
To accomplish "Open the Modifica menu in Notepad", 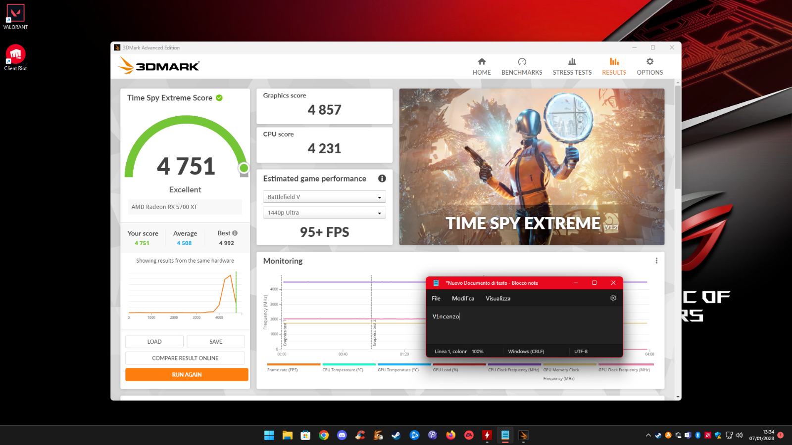I will pyautogui.click(x=463, y=298).
